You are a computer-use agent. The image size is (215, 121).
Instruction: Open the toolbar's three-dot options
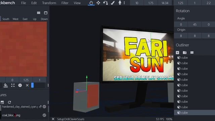coord(124,3)
